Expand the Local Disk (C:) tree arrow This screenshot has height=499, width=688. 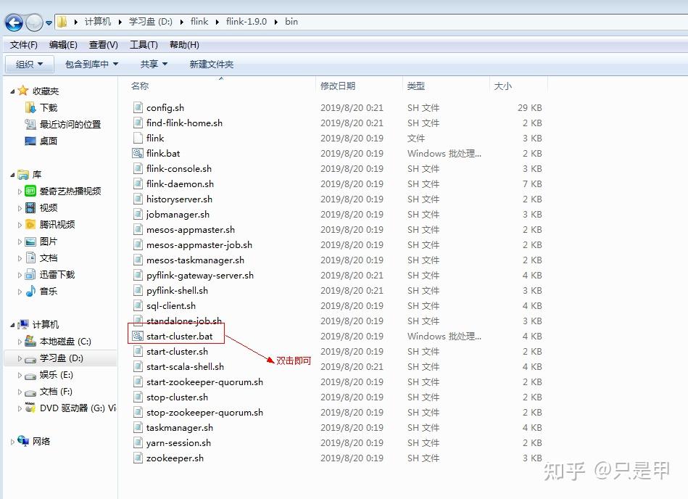click(20, 342)
